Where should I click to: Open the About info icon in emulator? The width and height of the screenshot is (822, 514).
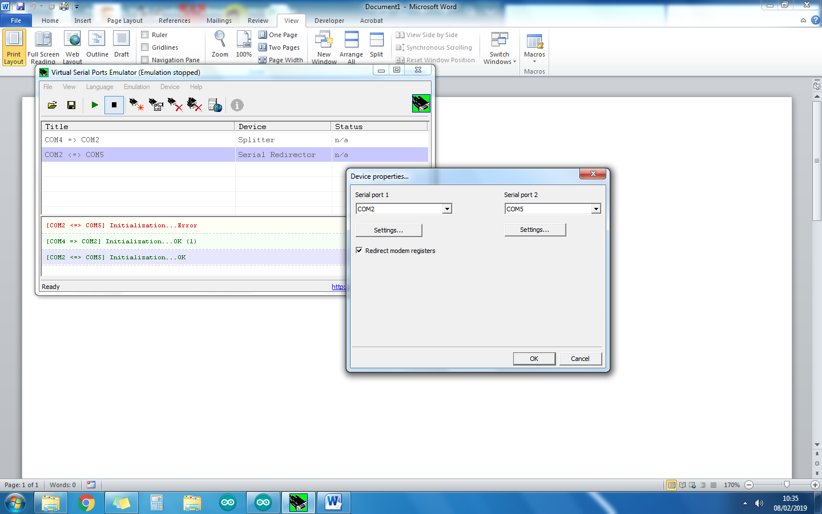pos(237,105)
